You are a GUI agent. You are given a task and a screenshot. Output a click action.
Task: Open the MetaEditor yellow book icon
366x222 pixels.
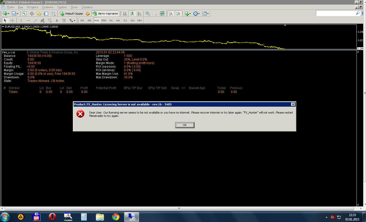pyautogui.click(x=88, y=14)
